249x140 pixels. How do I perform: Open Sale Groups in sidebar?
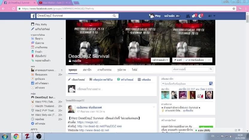pos(41,60)
